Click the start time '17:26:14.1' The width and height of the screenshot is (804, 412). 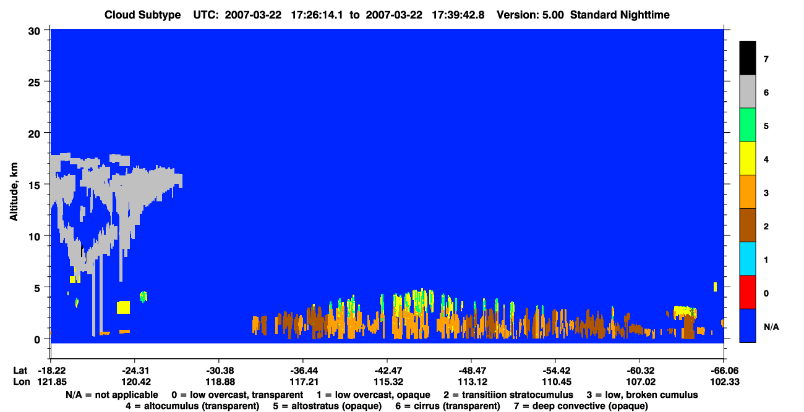pos(318,15)
